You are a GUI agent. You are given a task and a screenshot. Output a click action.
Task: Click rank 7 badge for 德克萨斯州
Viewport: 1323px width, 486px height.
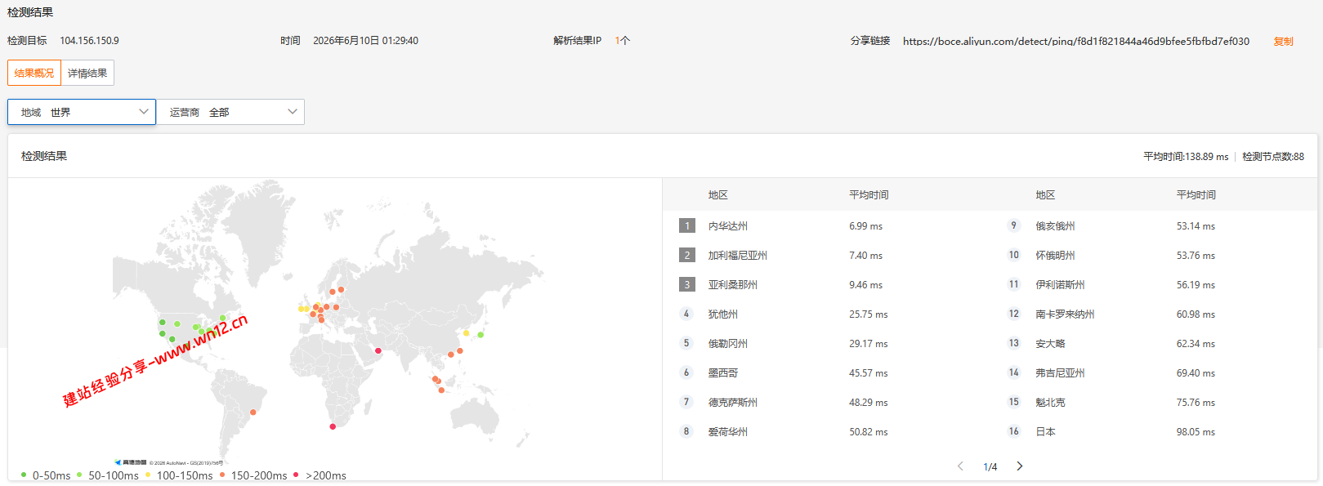point(686,402)
